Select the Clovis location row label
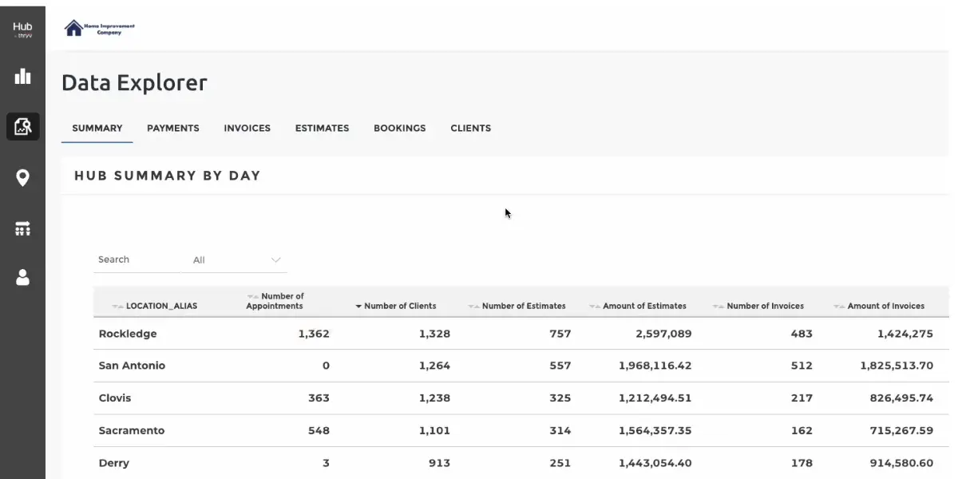The image size is (958, 479). (115, 398)
